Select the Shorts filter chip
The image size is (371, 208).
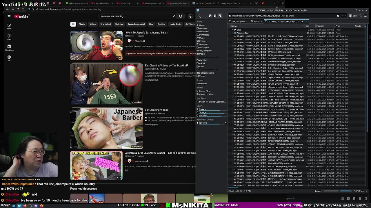click(x=82, y=24)
